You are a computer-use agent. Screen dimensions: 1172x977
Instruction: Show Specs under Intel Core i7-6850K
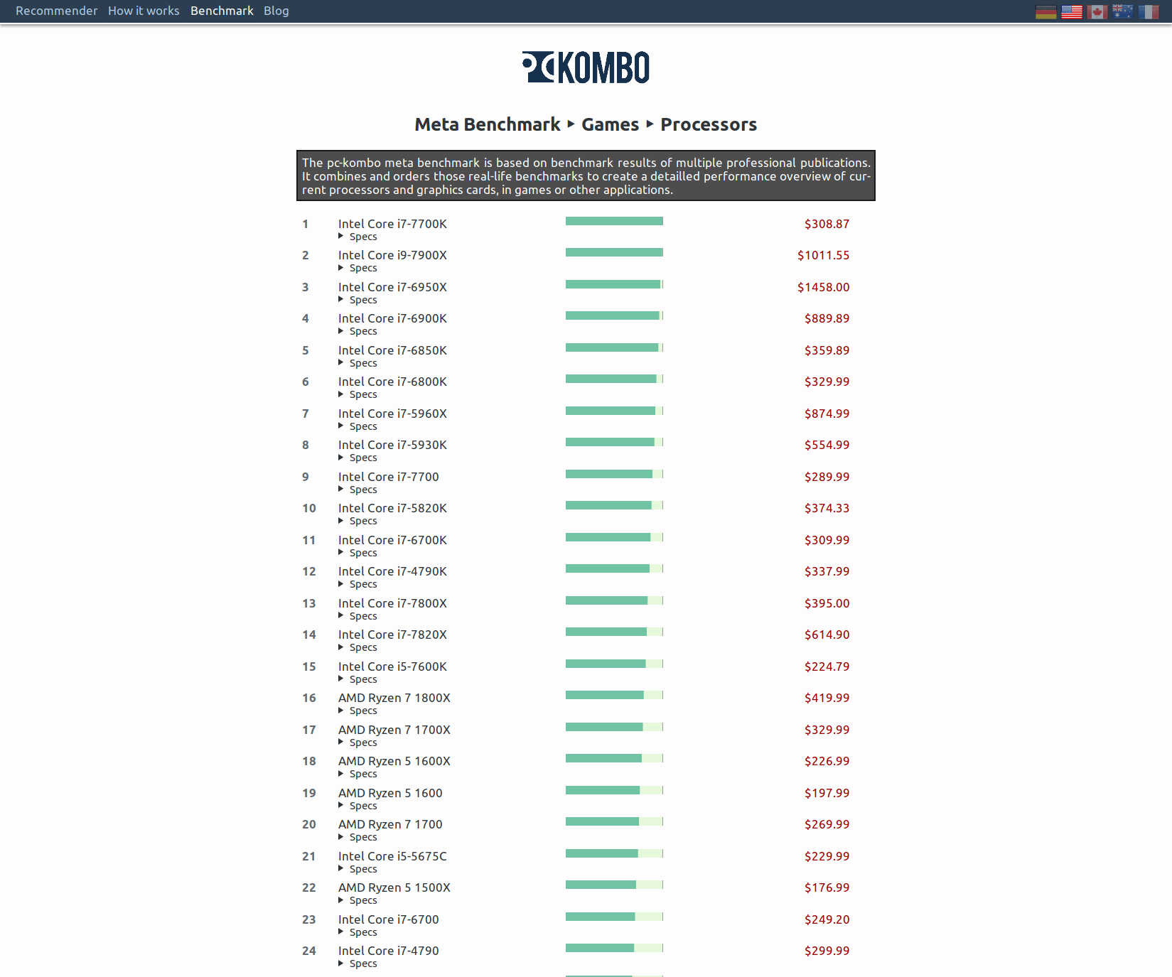point(357,363)
